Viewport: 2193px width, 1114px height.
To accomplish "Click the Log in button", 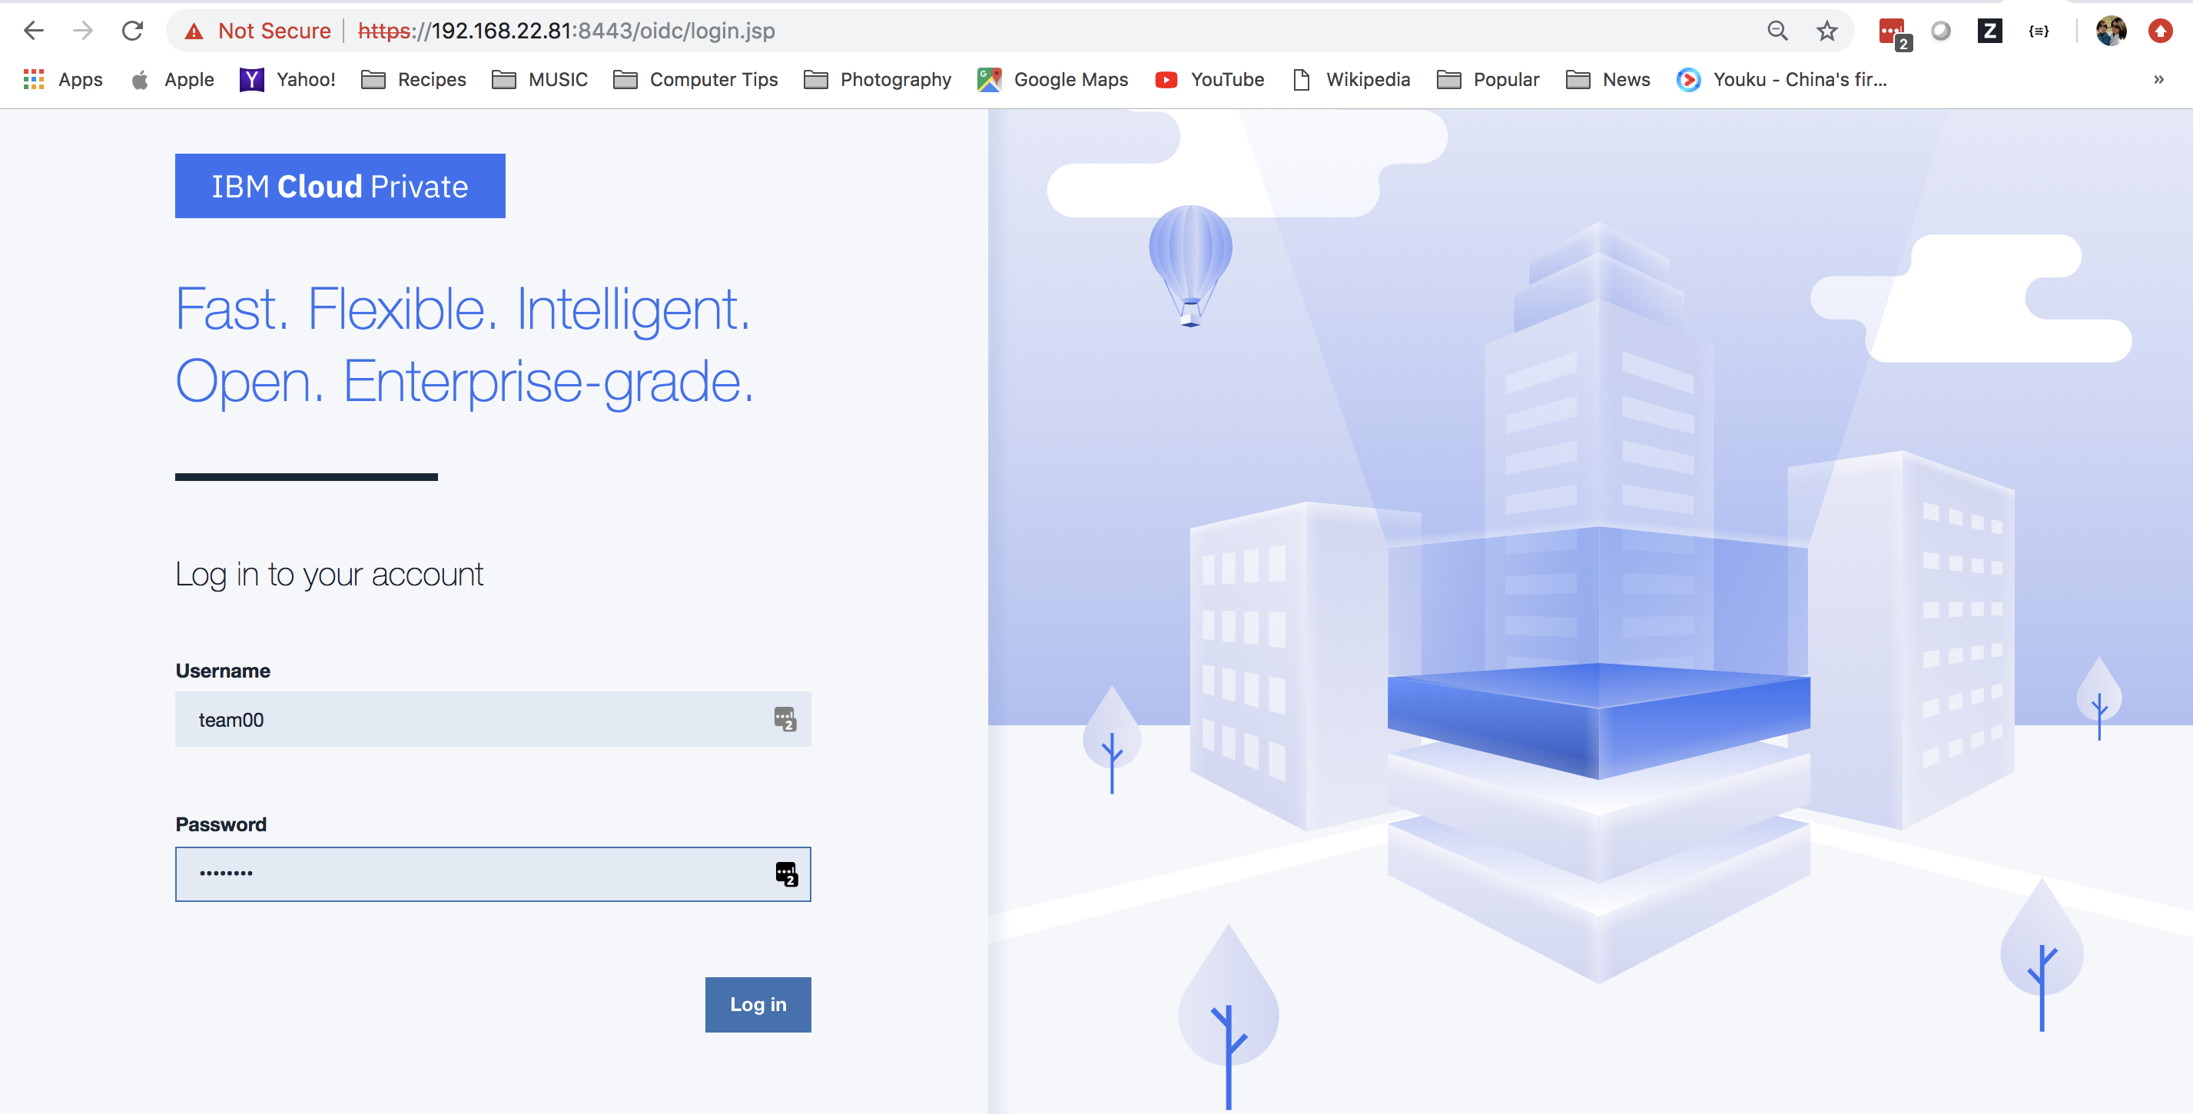I will 758,1004.
